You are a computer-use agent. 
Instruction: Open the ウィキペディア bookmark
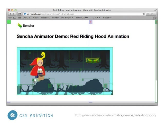tap(67, 18)
